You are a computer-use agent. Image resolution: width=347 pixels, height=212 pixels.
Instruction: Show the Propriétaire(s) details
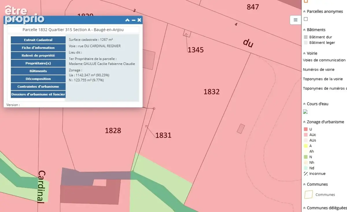pyautogui.click(x=38, y=63)
